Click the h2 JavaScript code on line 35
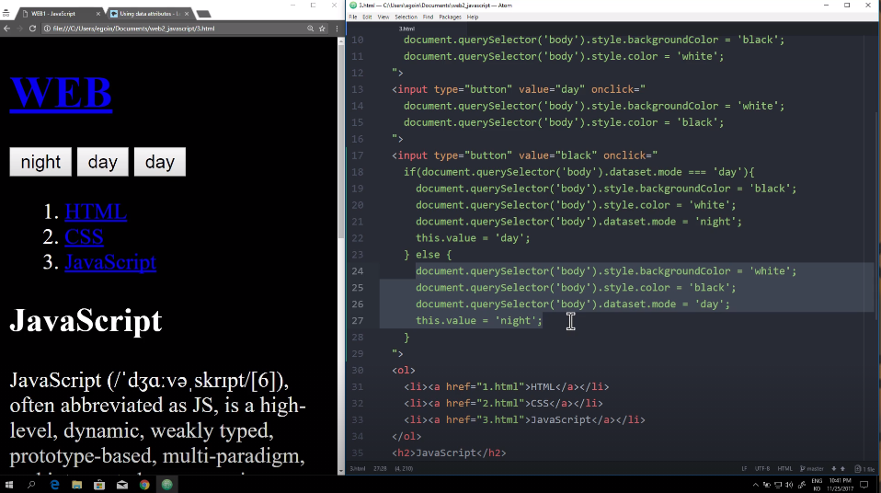The height and width of the screenshot is (493, 881). click(x=449, y=453)
